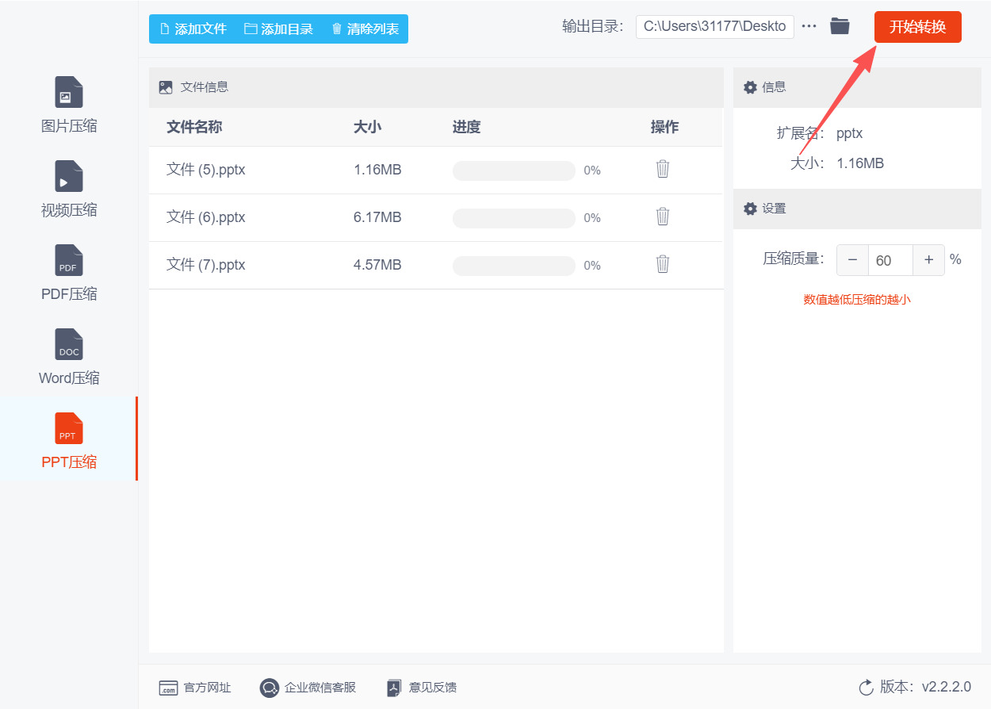The width and height of the screenshot is (991, 709).
Task: Select the Word压缩 sidebar item
Action: 68,356
